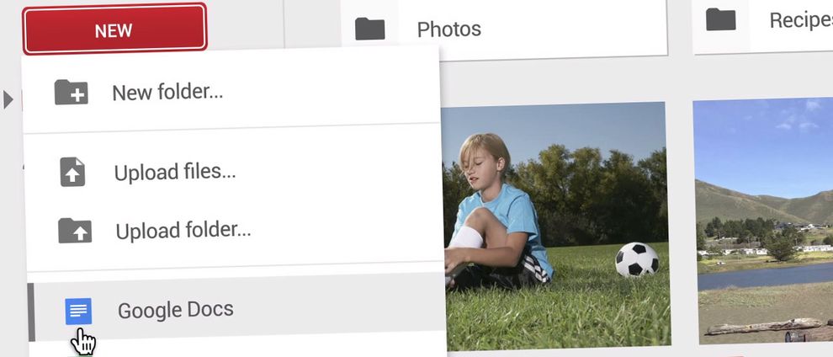
Task: Choose the "Upload folder..." menu label
Action: point(183,230)
